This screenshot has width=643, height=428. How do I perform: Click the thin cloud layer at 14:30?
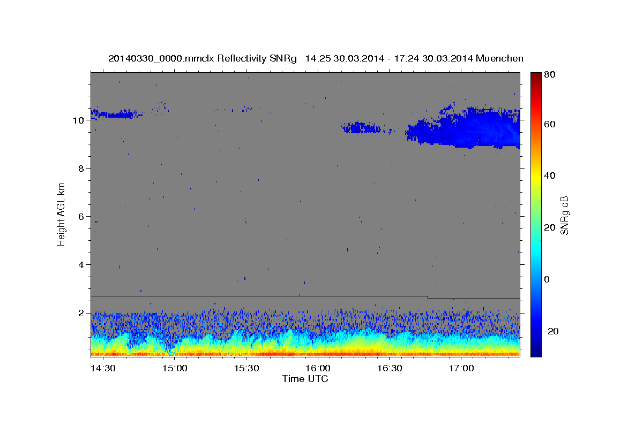coord(114,113)
